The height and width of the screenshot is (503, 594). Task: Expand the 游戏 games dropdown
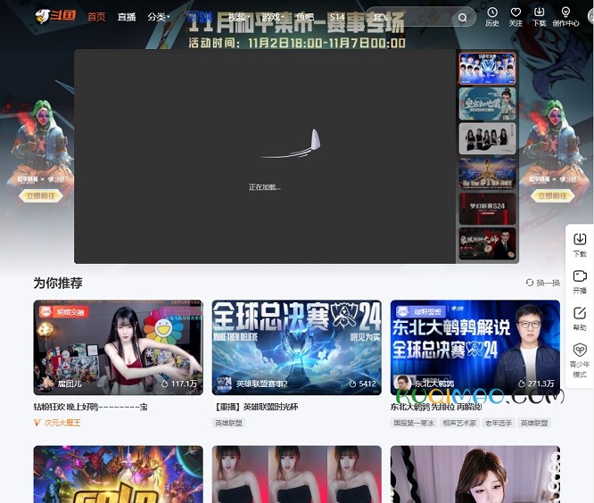pyautogui.click(x=272, y=17)
